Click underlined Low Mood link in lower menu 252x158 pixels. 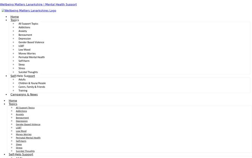21,131
